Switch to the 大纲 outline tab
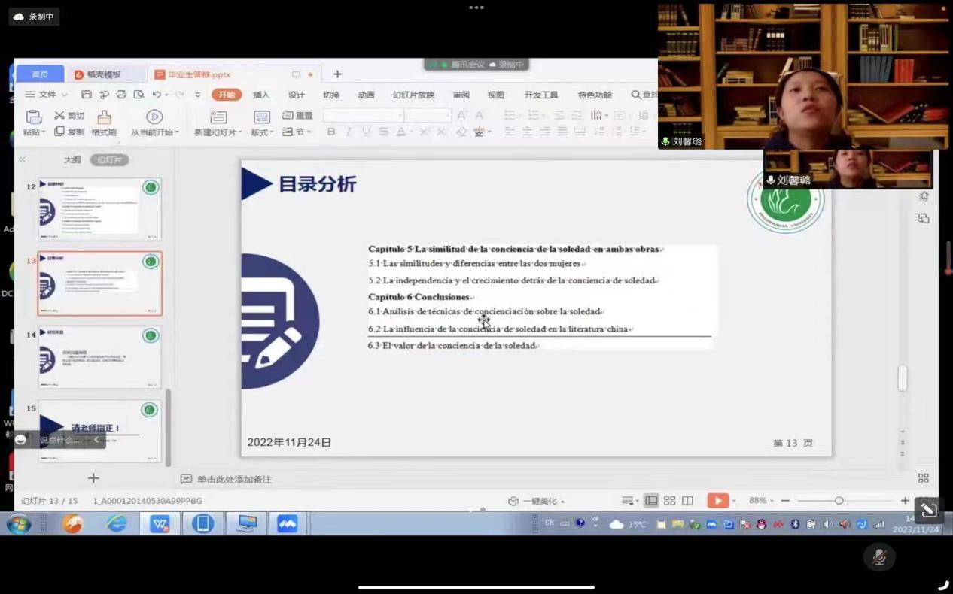This screenshot has height=594, width=953. pos(72,160)
